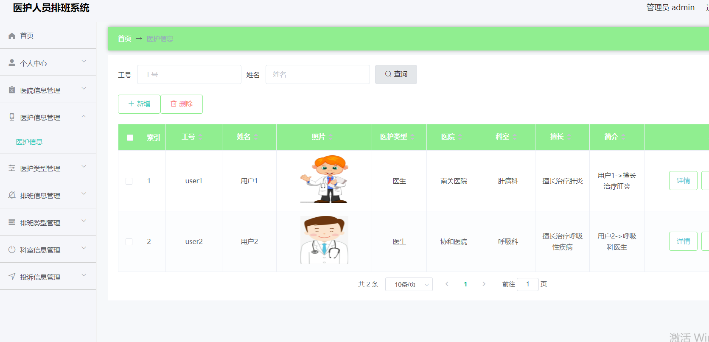The width and height of the screenshot is (709, 342).
Task: Click the sort arrows on 简介 column
Action: click(x=623, y=137)
